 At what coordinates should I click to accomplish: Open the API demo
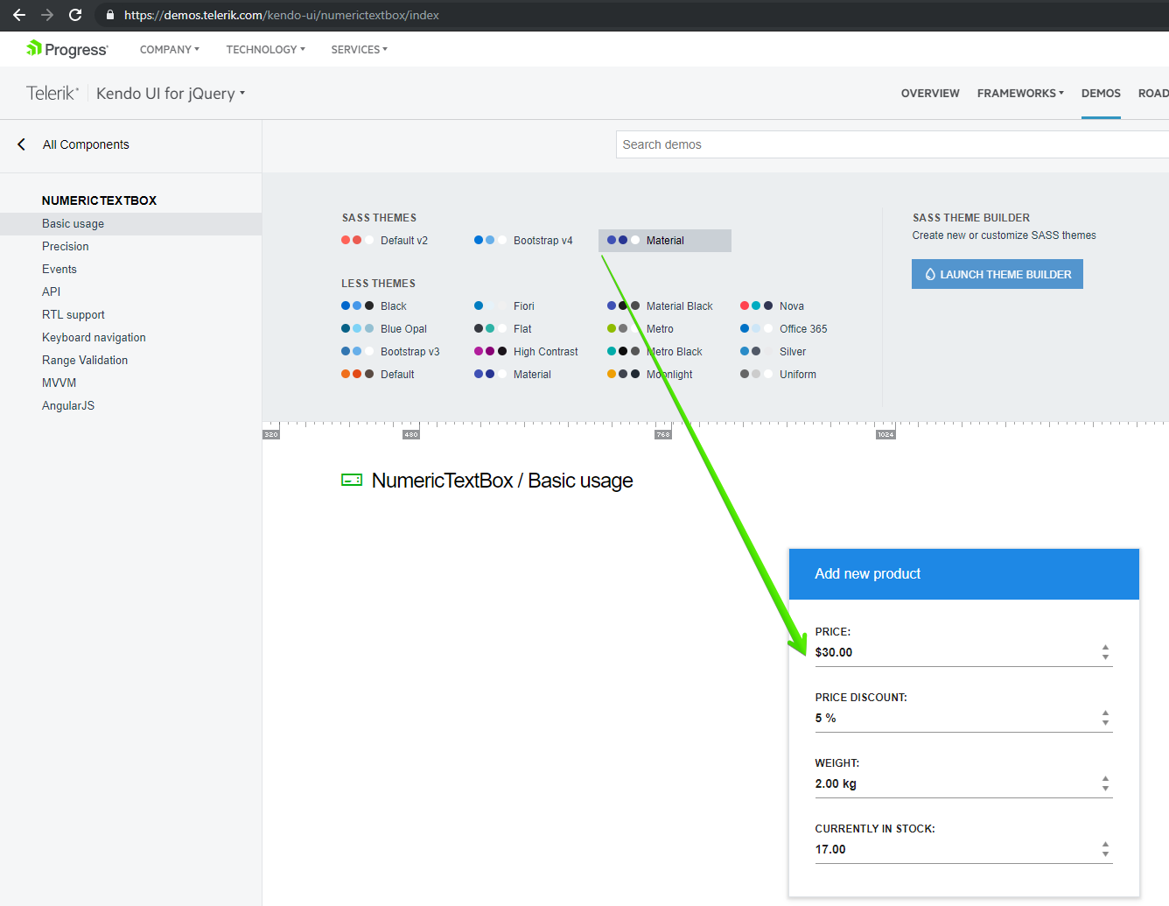pyautogui.click(x=52, y=292)
